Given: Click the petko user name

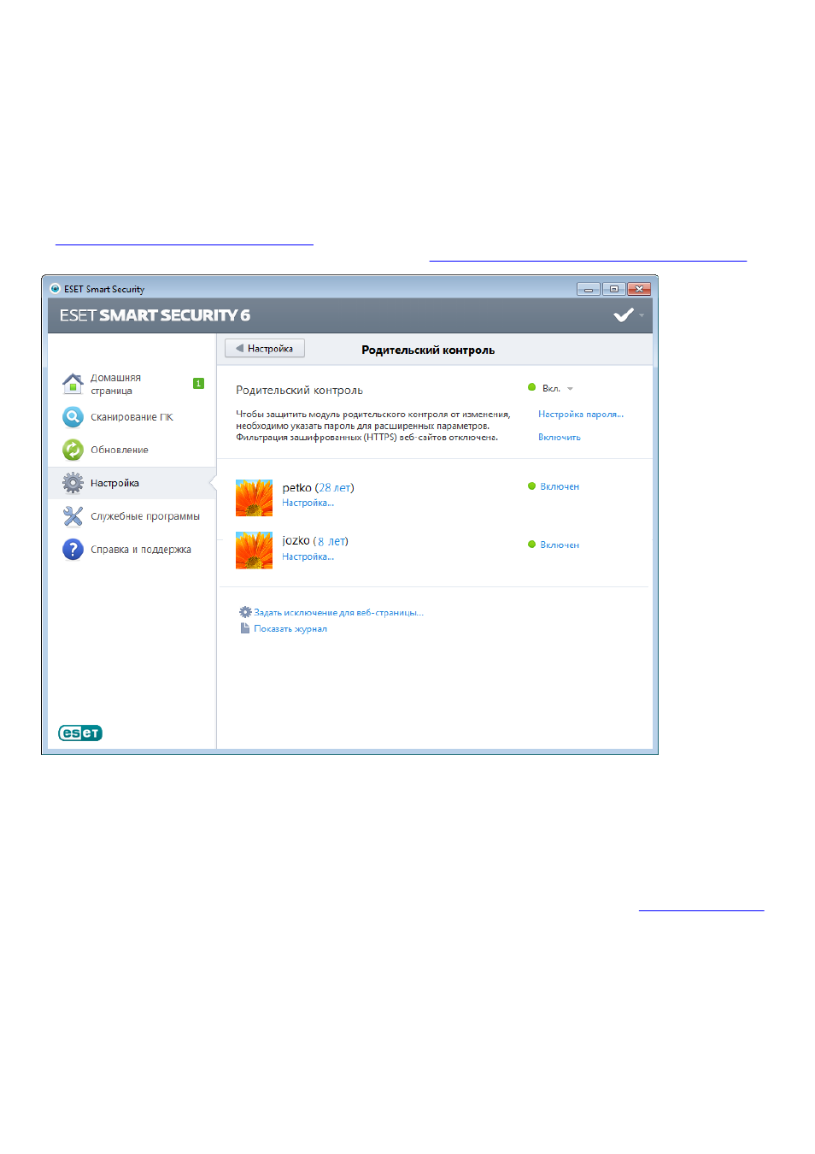Looking at the screenshot, I should (297, 488).
